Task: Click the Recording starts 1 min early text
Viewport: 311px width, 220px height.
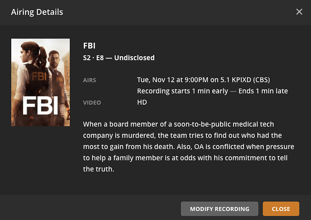Action: tap(178, 91)
